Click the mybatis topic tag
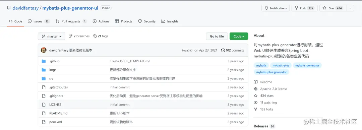The image size is (362, 130). [261, 66]
